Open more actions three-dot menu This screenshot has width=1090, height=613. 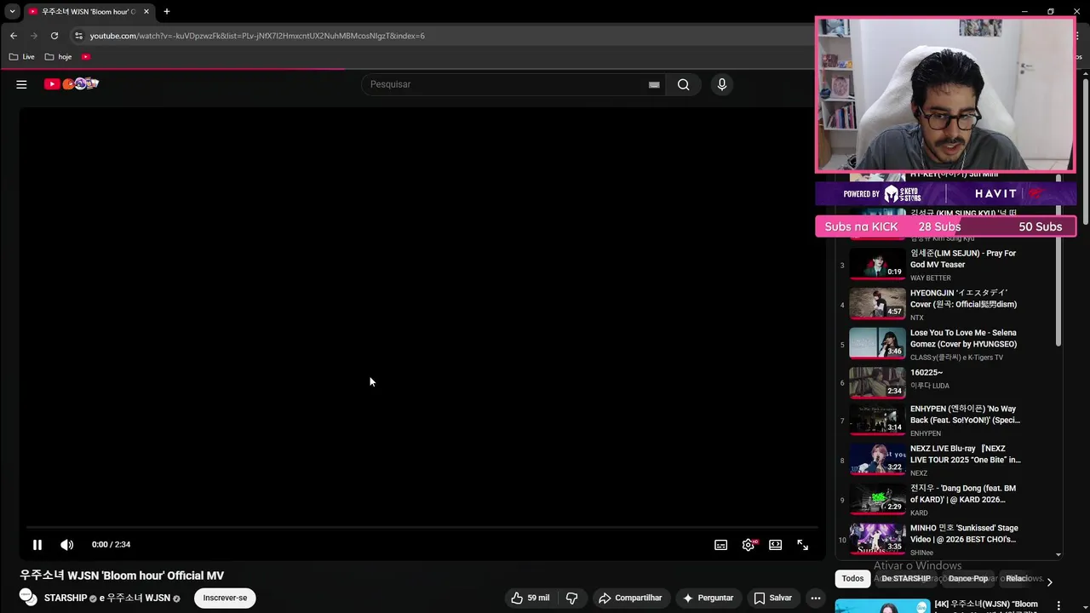(815, 598)
